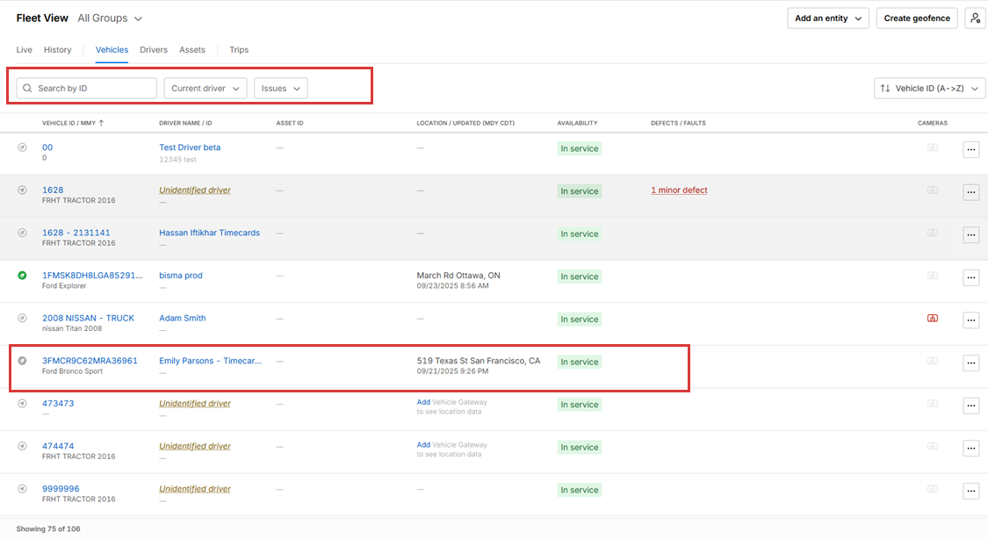Click the user settings icon at top right
Screen dimensions: 988x539
point(974,18)
